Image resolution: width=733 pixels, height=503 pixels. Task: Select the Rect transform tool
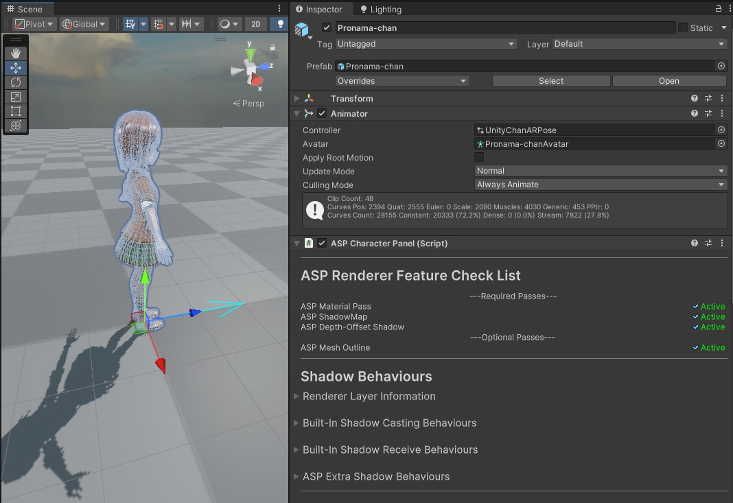(x=16, y=111)
